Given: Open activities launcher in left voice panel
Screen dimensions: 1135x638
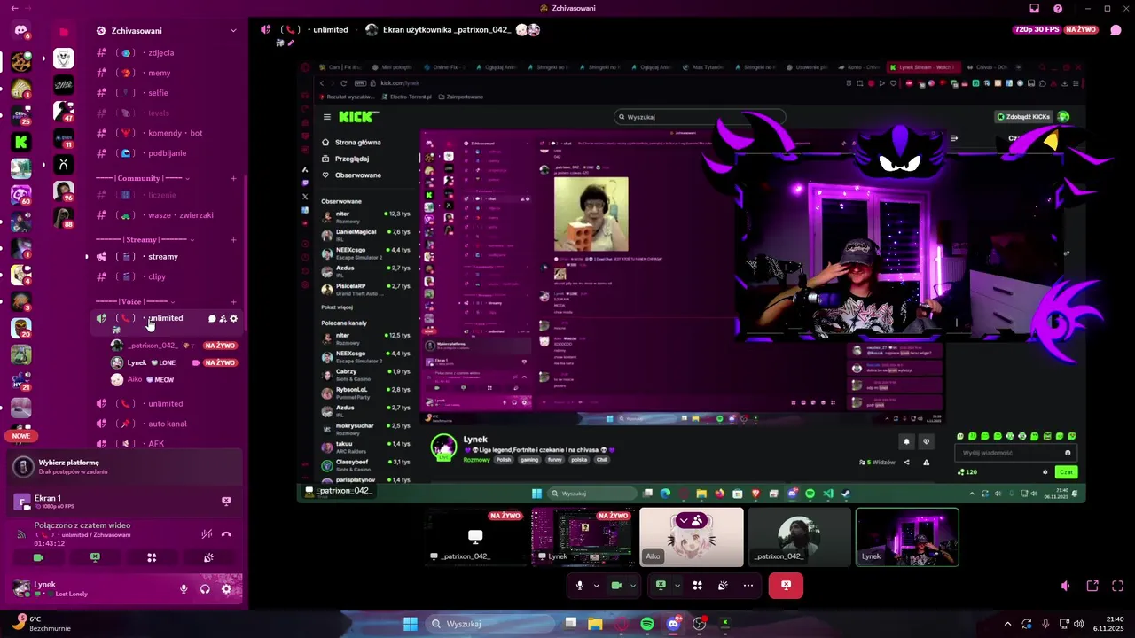Looking at the screenshot, I should coord(152,557).
